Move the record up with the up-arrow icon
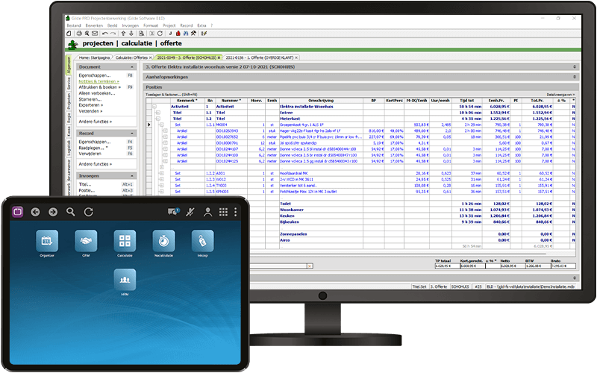This screenshot has height=373, width=597. 123,34
